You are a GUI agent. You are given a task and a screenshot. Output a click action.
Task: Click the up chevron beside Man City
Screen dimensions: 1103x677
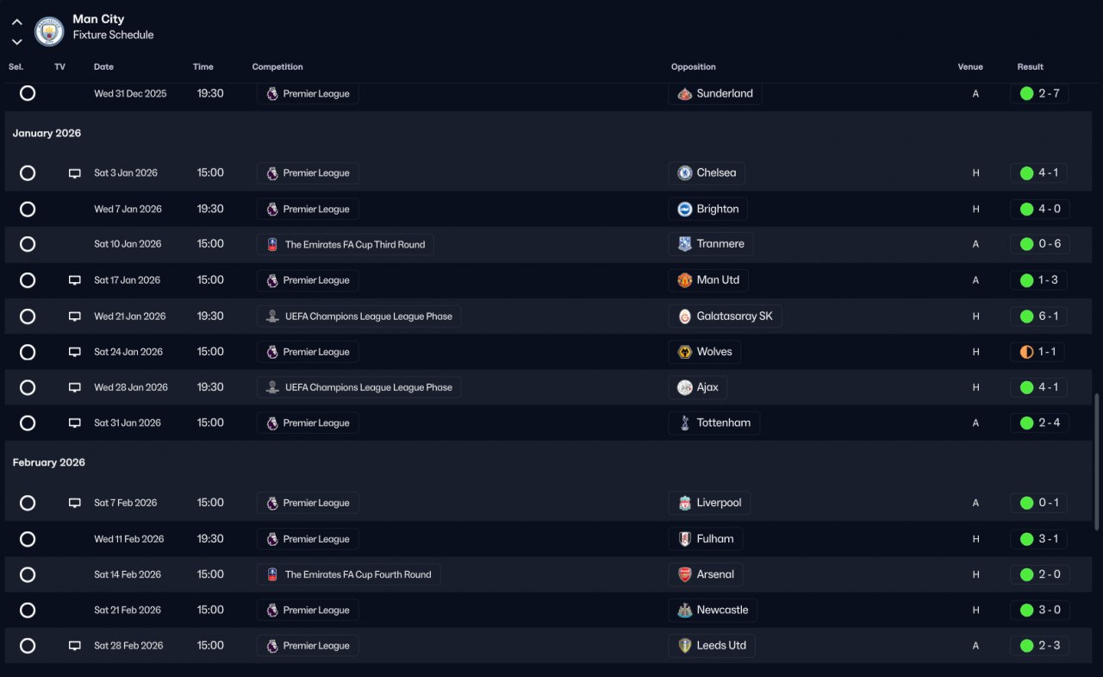tap(17, 22)
